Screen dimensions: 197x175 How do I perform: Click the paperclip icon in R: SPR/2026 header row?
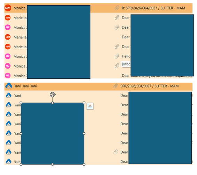coord(117,8)
